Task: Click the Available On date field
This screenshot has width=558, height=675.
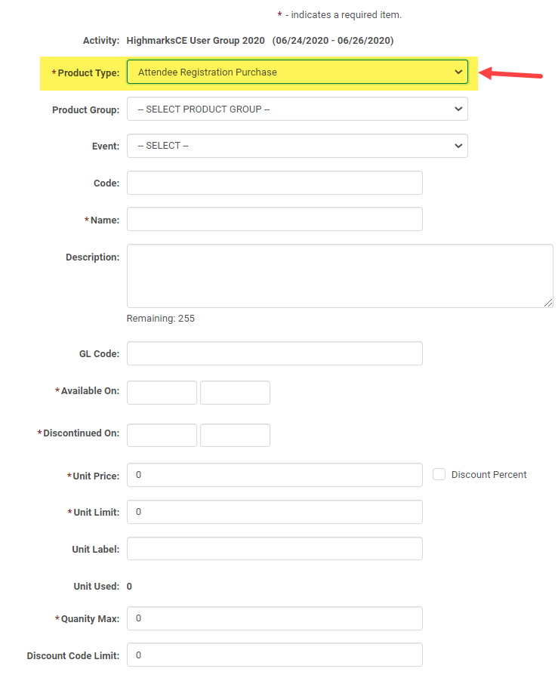Action: point(162,393)
